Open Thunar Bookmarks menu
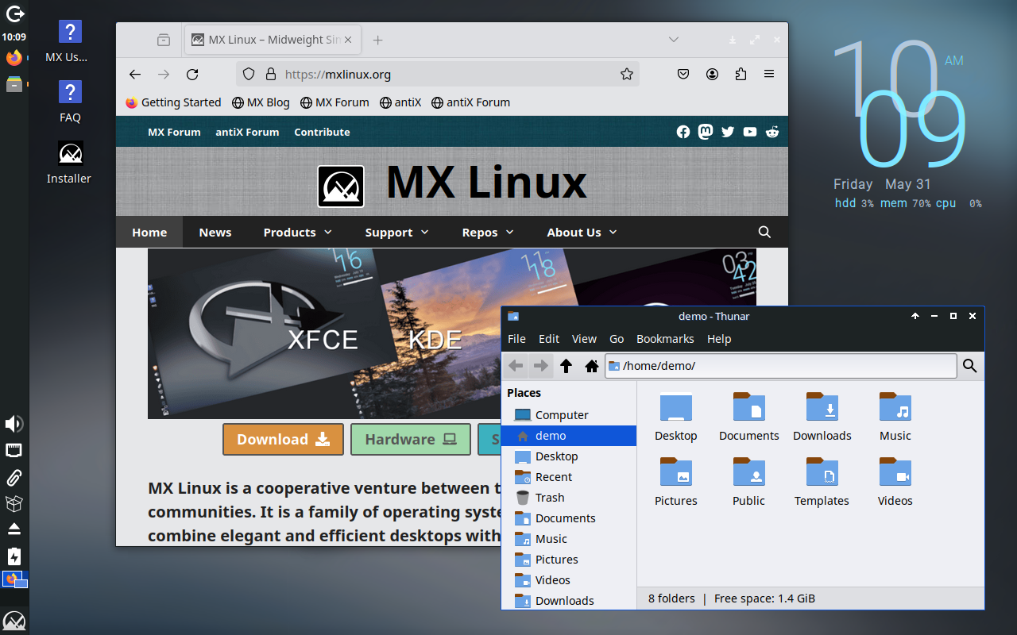The image size is (1017, 635). tap(665, 338)
